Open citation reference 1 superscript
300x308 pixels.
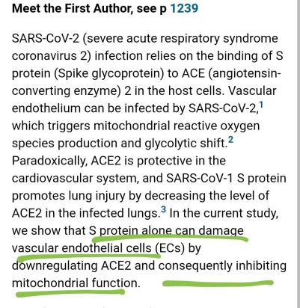(261, 105)
